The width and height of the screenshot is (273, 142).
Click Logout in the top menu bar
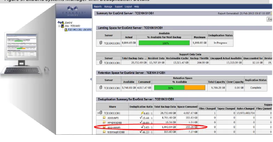[x=128, y=7]
